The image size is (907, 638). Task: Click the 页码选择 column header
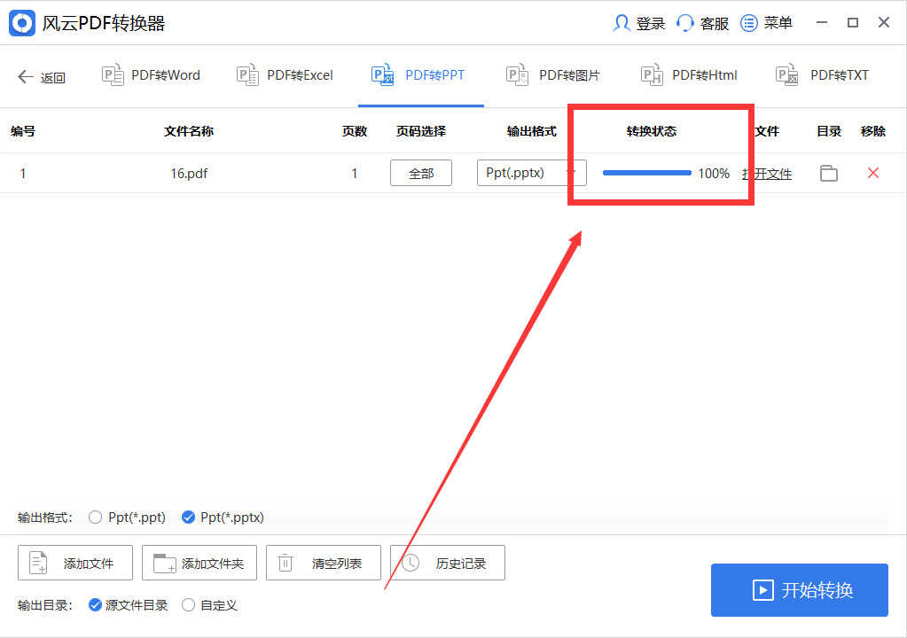421,131
